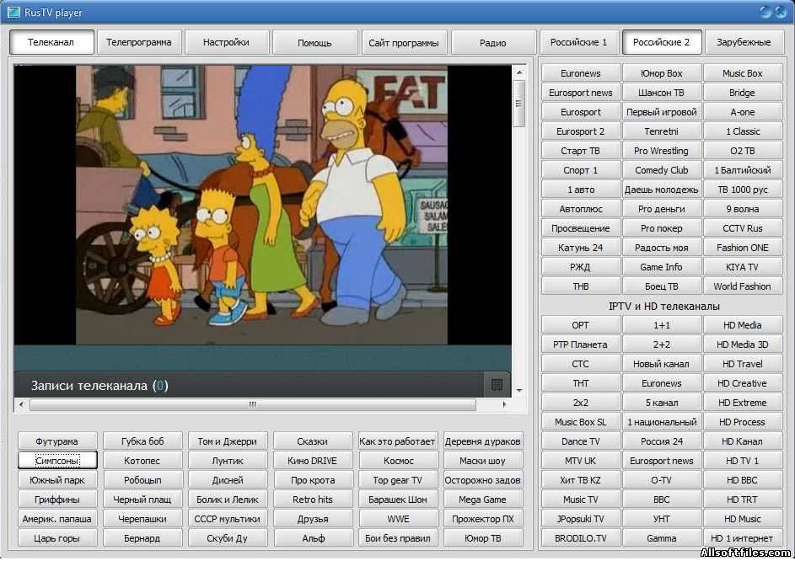
Task: Click the horizontal scrollbar thumb
Action: point(252,404)
